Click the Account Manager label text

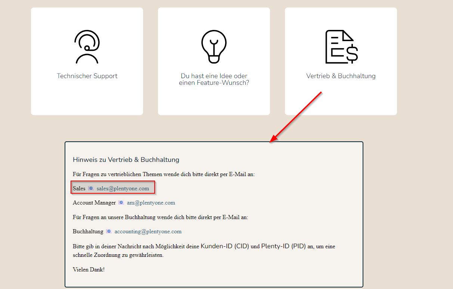(94, 203)
